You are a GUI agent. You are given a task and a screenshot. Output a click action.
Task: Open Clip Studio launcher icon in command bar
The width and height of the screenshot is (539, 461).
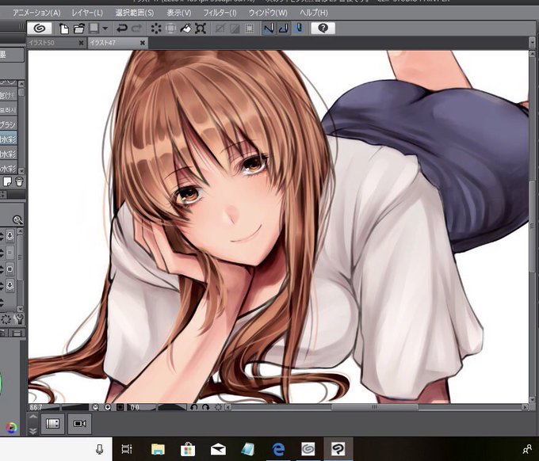[40, 29]
